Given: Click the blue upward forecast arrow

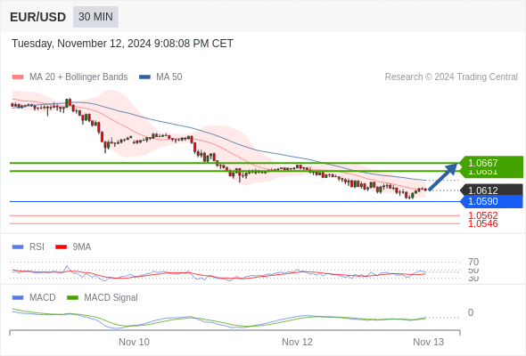Looking at the screenshot, I should [x=443, y=176].
